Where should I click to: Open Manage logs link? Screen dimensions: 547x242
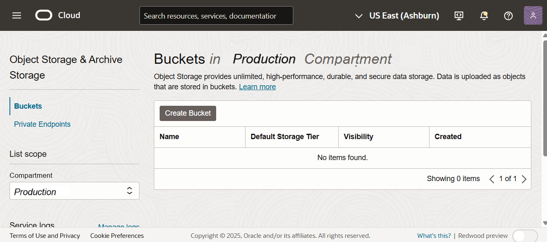pyautogui.click(x=119, y=226)
